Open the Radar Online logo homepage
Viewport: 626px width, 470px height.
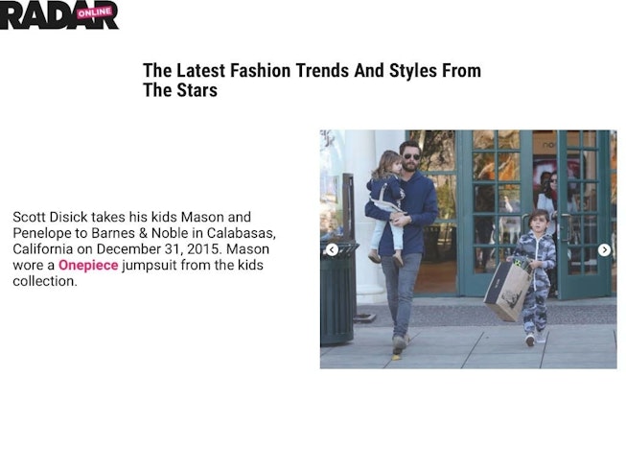click(59, 15)
